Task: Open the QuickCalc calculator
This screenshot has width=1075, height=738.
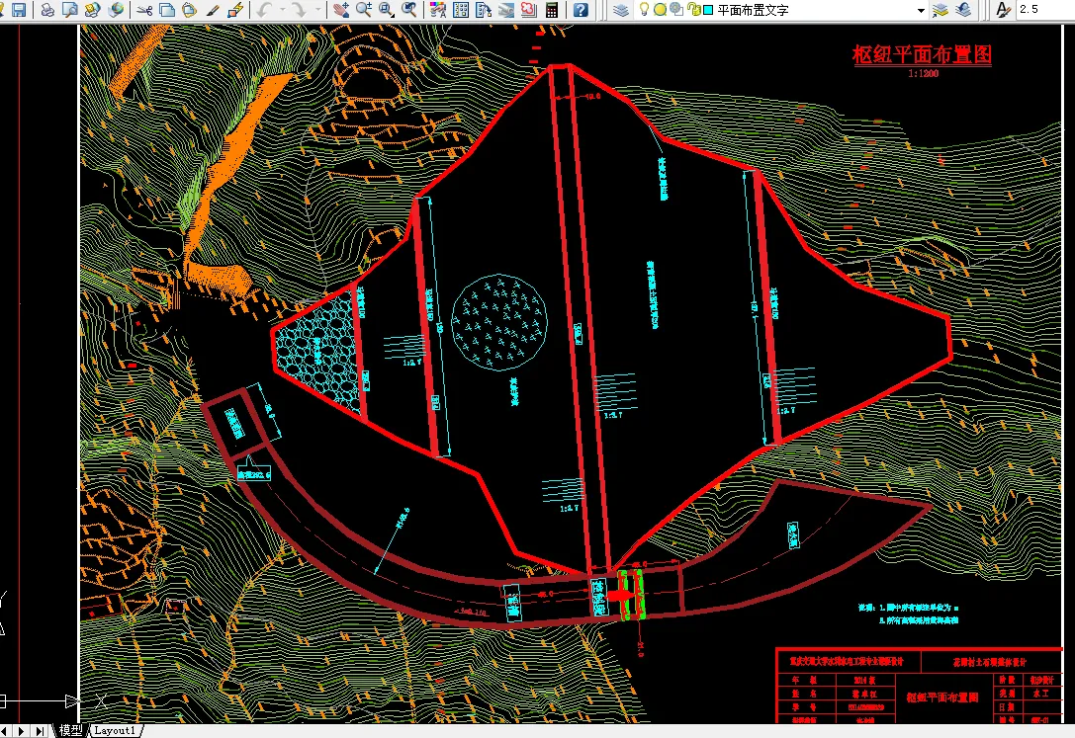Action: pyautogui.click(x=552, y=10)
